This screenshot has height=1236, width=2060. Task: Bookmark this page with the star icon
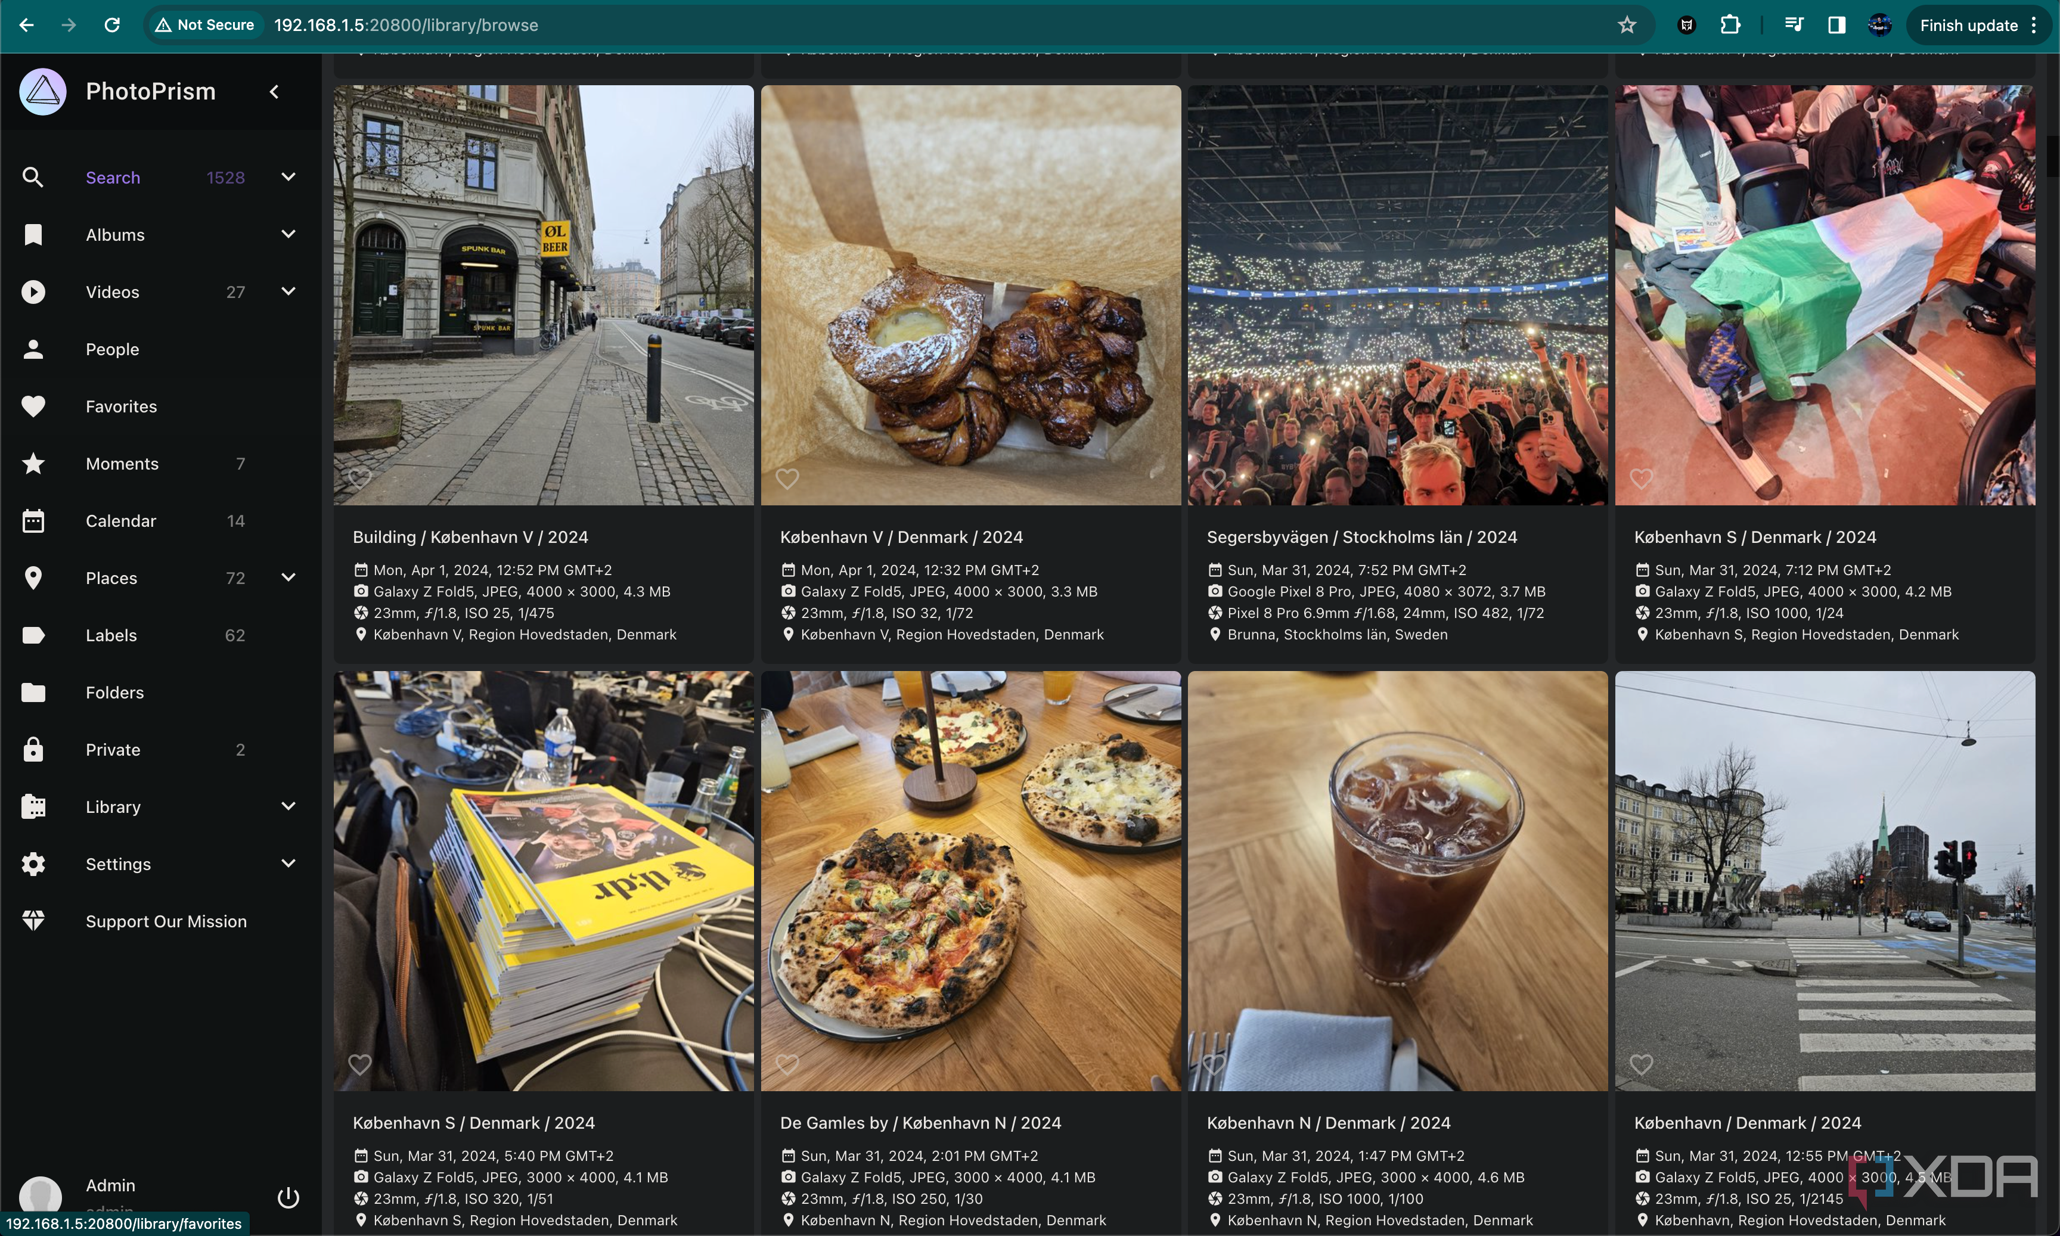(1626, 25)
